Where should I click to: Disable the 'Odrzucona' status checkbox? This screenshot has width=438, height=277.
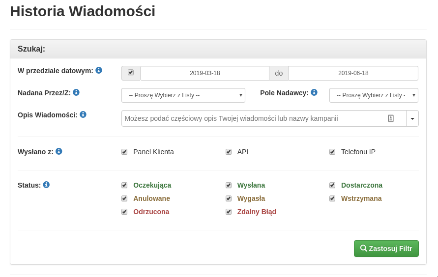pyautogui.click(x=124, y=212)
